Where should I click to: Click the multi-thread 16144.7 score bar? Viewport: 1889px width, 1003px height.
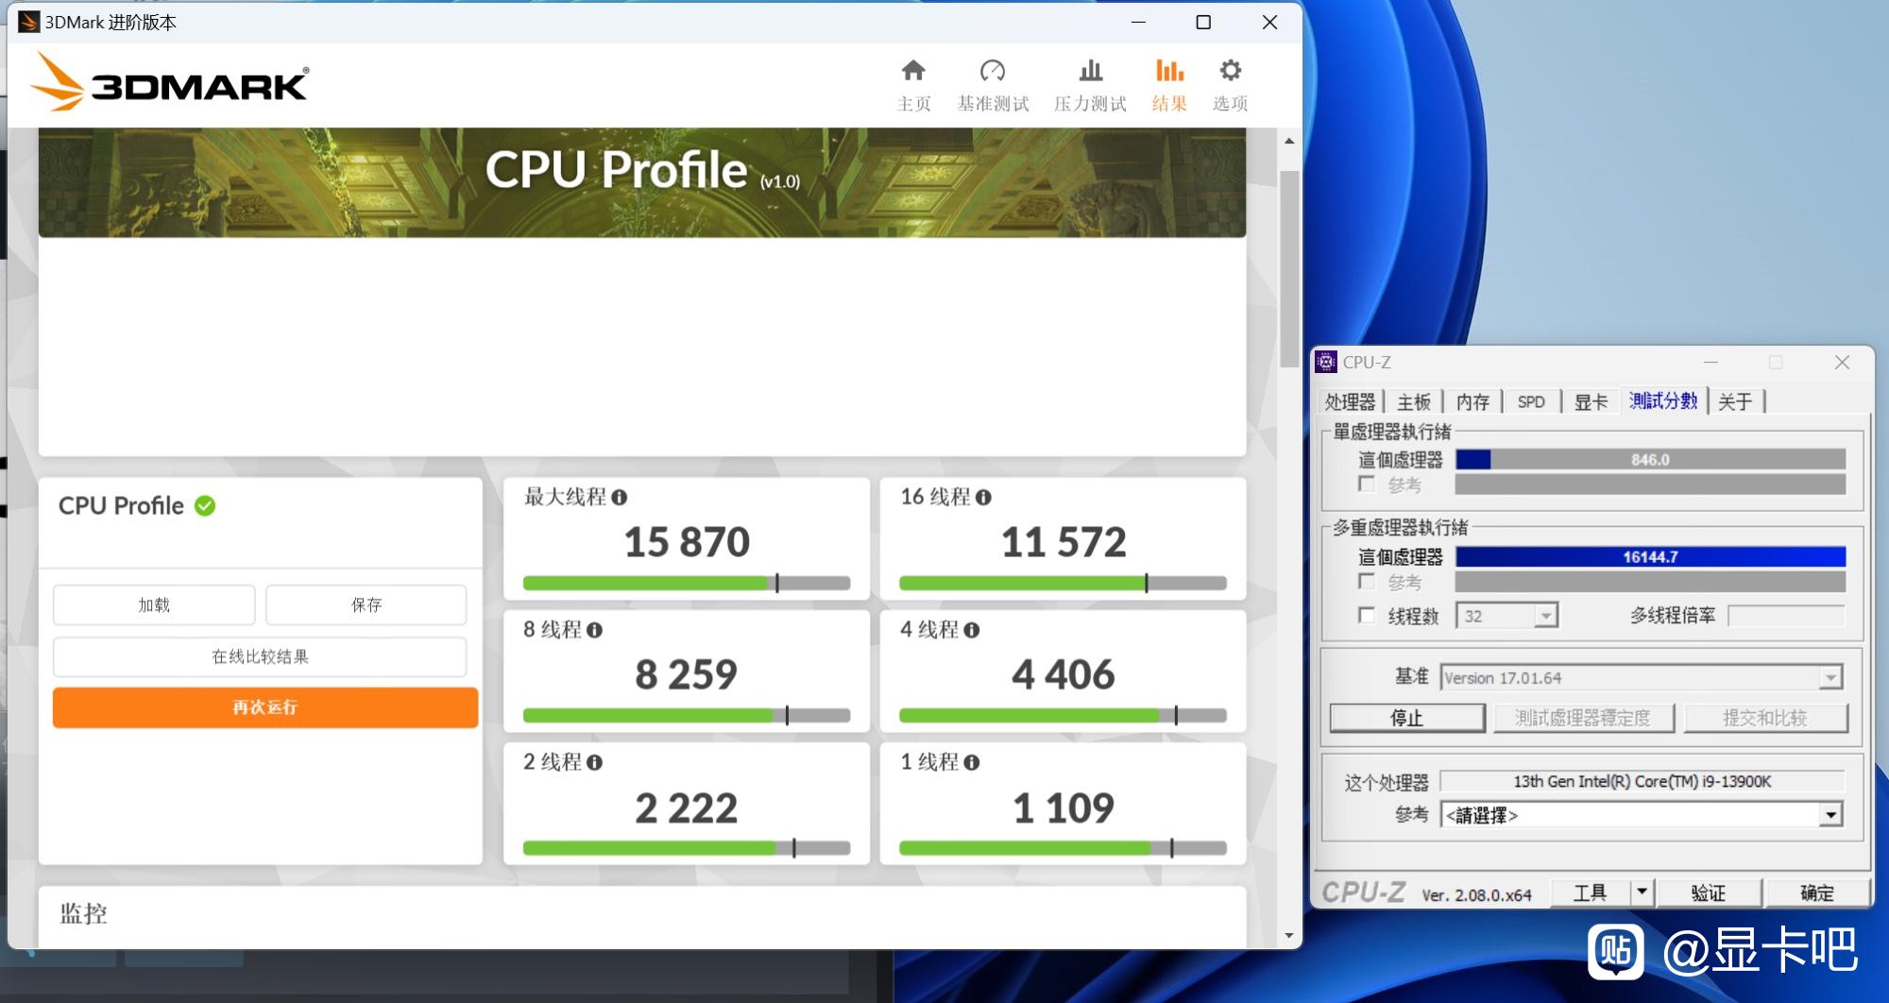coord(1650,557)
